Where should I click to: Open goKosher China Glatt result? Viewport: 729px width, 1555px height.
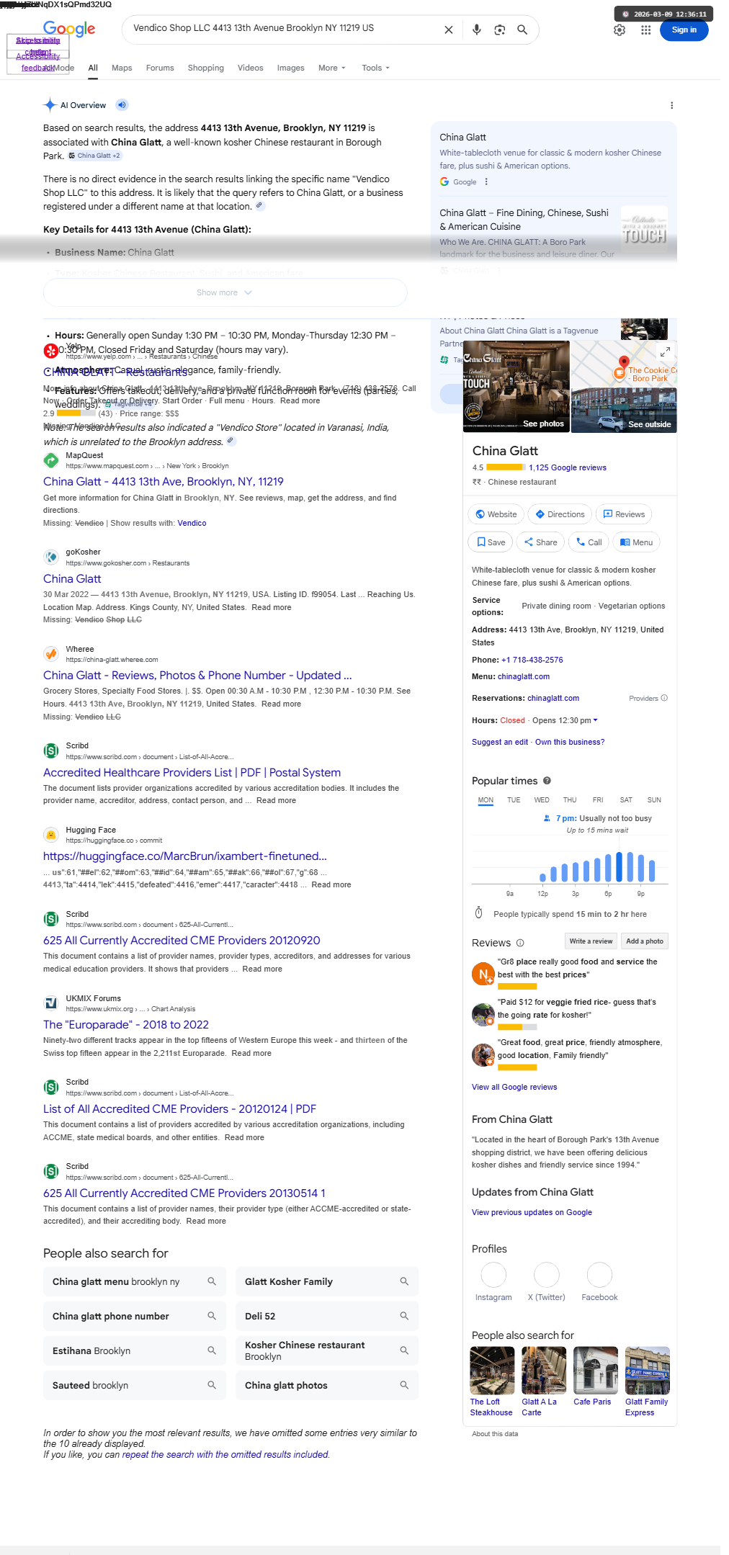point(72,579)
